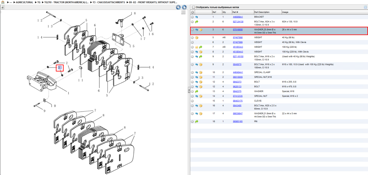Click package icon for SPECIAL NUT,M16
The width and height of the screenshot is (368, 175).
click(201, 77)
